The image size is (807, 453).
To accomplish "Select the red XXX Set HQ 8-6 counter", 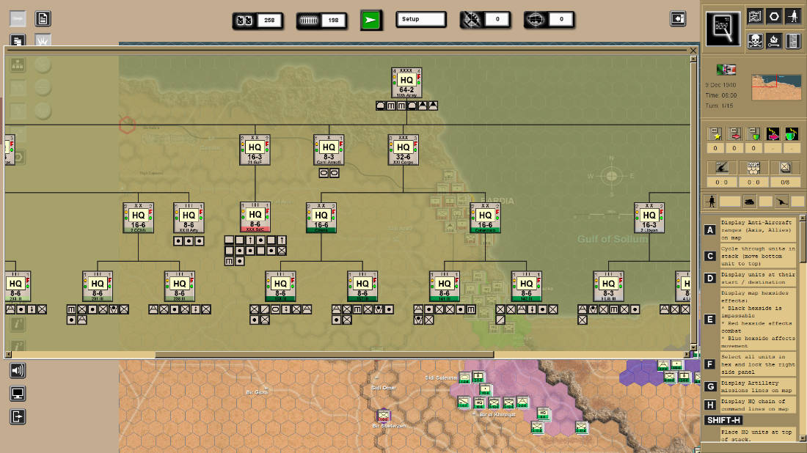I will 255,217.
